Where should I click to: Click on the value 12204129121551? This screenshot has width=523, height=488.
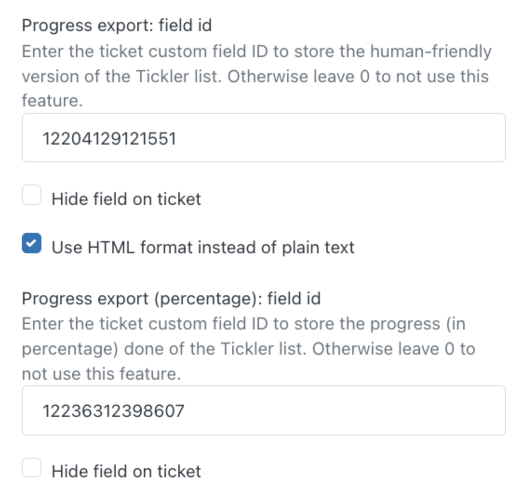(109, 138)
